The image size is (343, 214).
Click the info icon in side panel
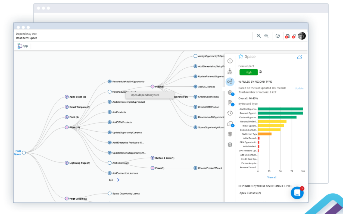(230, 61)
